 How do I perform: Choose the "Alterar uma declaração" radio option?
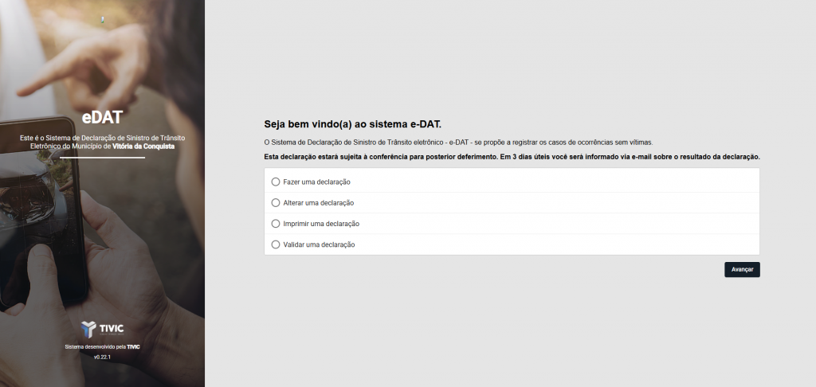(x=276, y=203)
